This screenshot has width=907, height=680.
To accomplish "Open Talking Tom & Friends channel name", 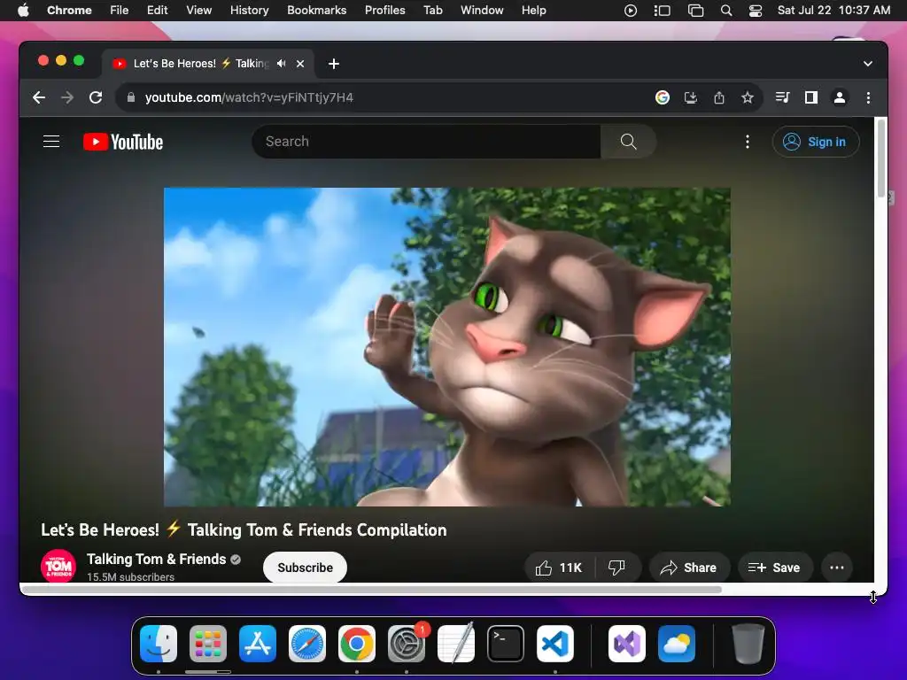I will coord(156,560).
